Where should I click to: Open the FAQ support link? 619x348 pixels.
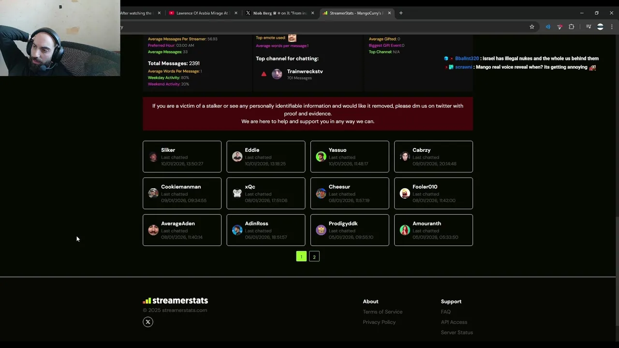[446, 312]
